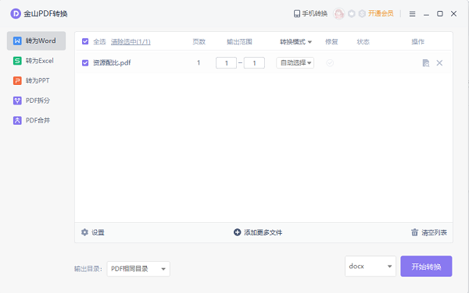
Task: Expand the 转换模式 column dropdown
Action: [295, 42]
